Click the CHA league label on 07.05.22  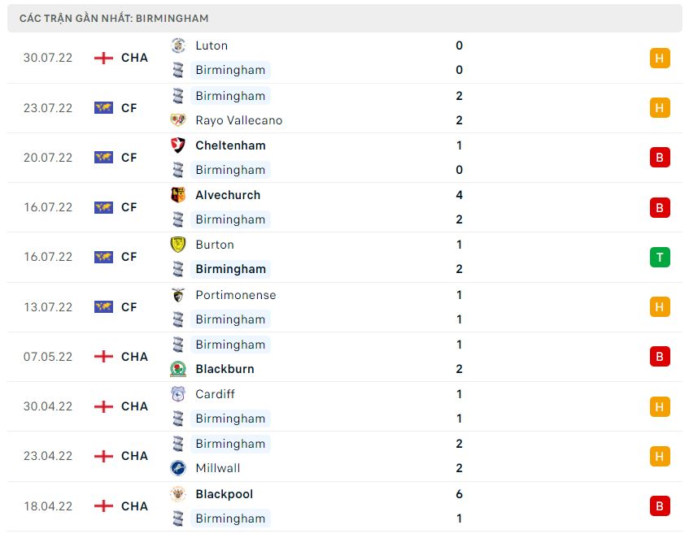[x=134, y=357]
